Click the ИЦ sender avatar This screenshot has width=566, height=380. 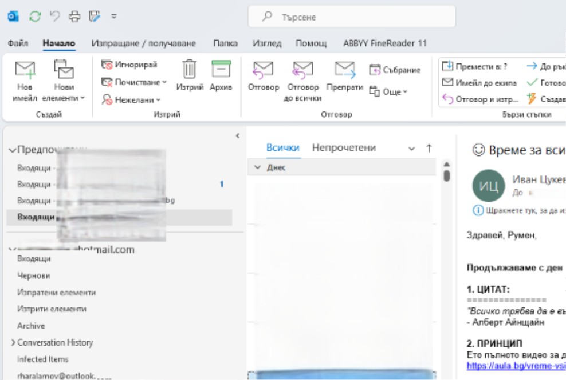click(489, 186)
